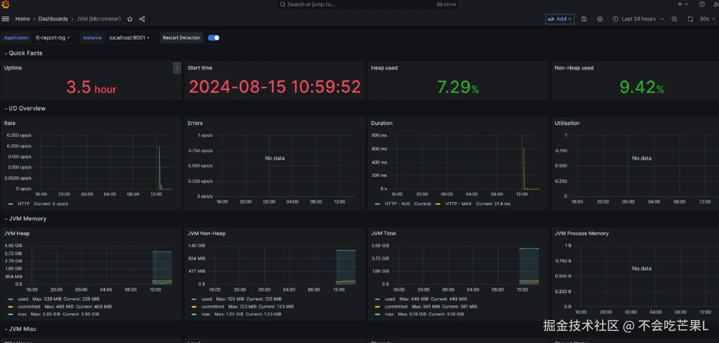The width and height of the screenshot is (719, 343).
Task: Open the Application fj-report-bg dropdown
Action: pos(53,38)
